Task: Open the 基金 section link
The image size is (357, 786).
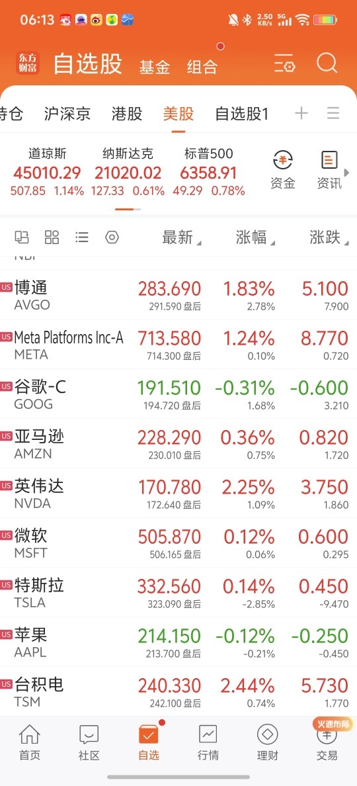Action: [155, 67]
